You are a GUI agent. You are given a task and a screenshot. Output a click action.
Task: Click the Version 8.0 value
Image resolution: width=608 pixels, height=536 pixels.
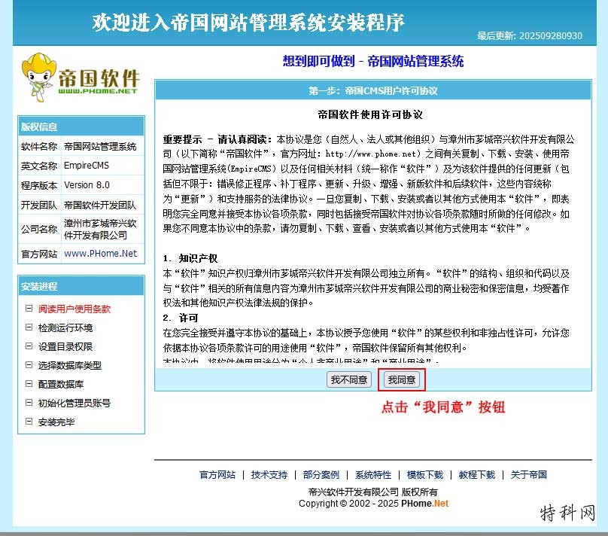click(87, 185)
